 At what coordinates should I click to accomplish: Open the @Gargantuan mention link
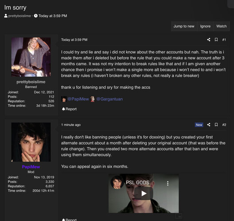coord(109,99)
